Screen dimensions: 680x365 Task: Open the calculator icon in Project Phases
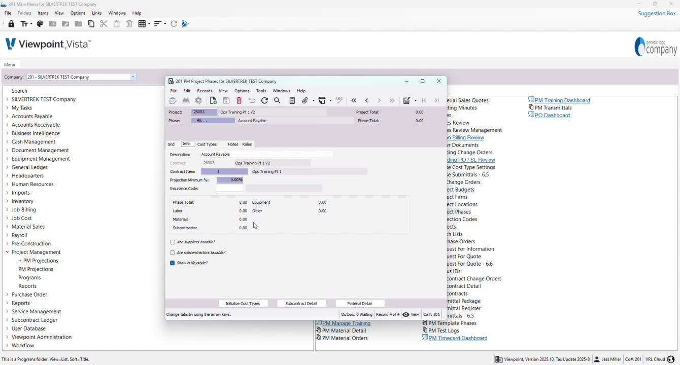point(292,100)
